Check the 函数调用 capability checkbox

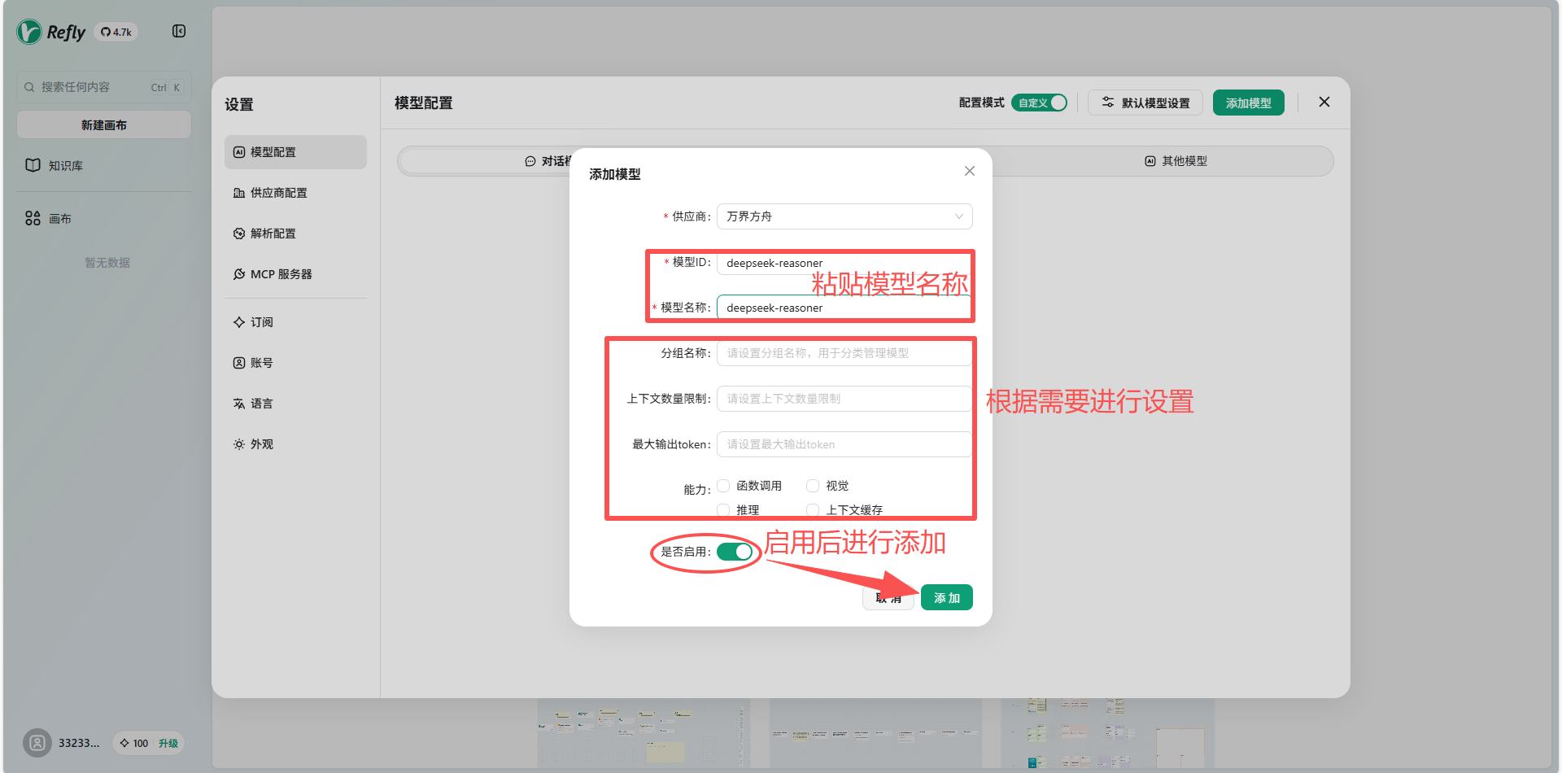click(x=723, y=486)
